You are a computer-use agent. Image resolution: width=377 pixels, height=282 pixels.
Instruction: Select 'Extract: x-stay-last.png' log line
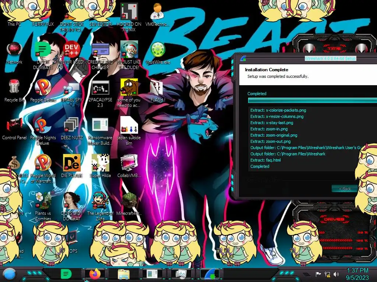click(x=272, y=123)
